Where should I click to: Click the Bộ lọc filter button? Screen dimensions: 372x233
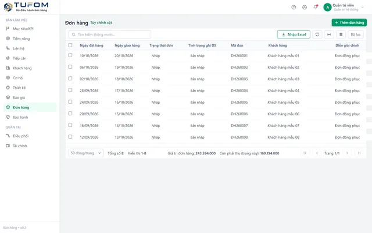[x=356, y=34]
